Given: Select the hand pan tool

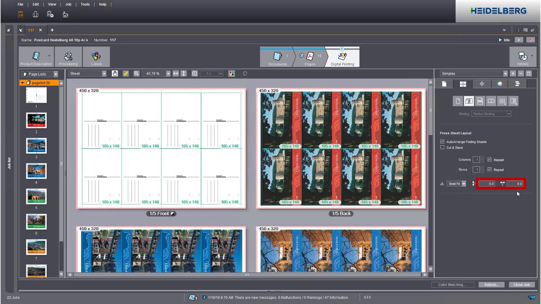Looking at the screenshot, I should [x=115, y=73].
